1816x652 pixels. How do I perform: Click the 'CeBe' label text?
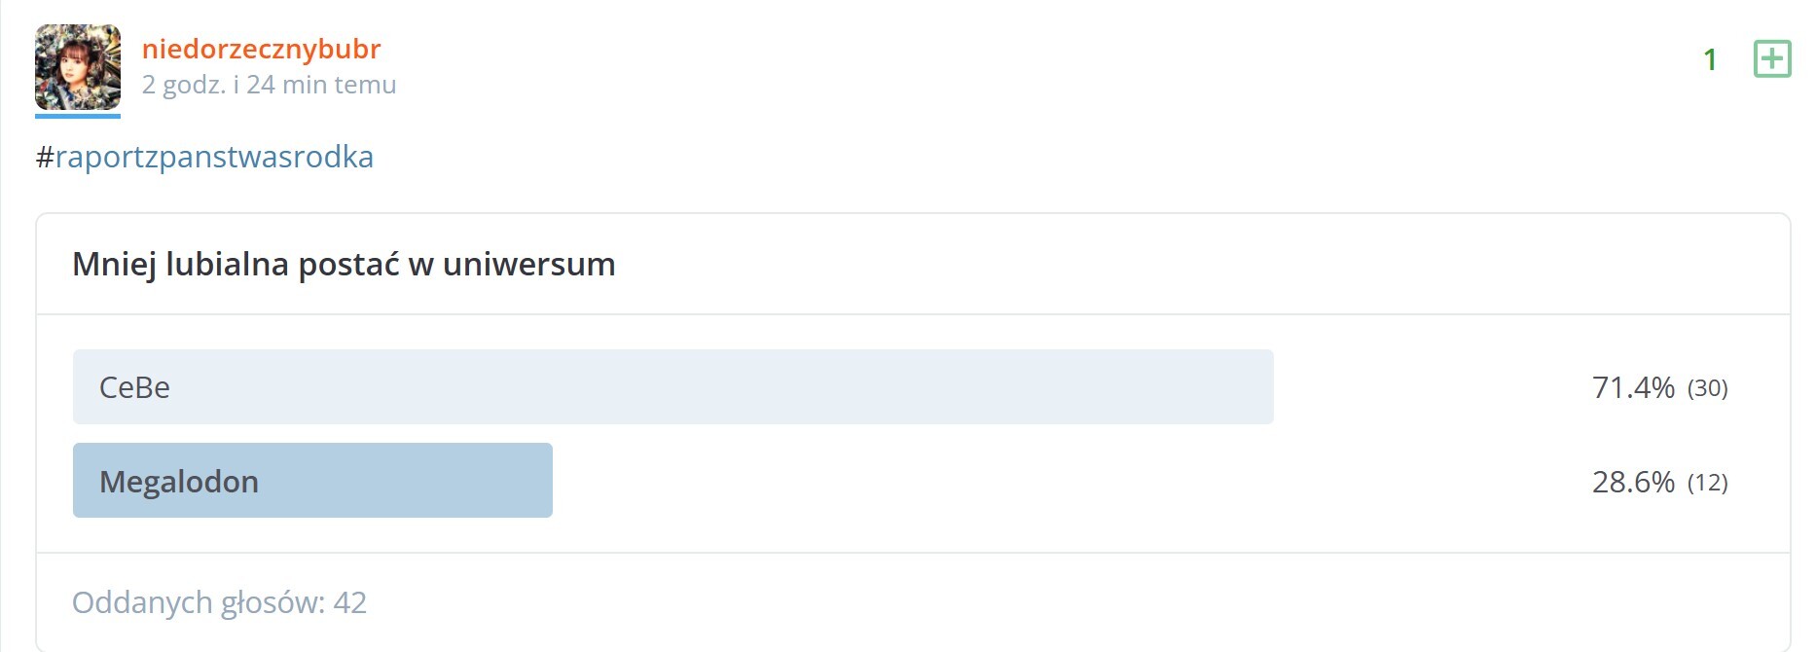coord(134,387)
